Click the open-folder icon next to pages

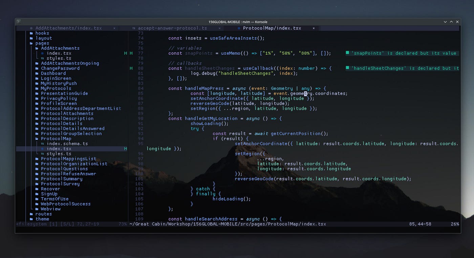coord(31,43)
